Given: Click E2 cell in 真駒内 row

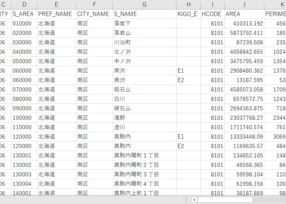Looking at the screenshot, I should tap(188, 146).
